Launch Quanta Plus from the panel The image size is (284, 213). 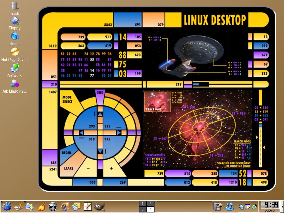(64, 207)
